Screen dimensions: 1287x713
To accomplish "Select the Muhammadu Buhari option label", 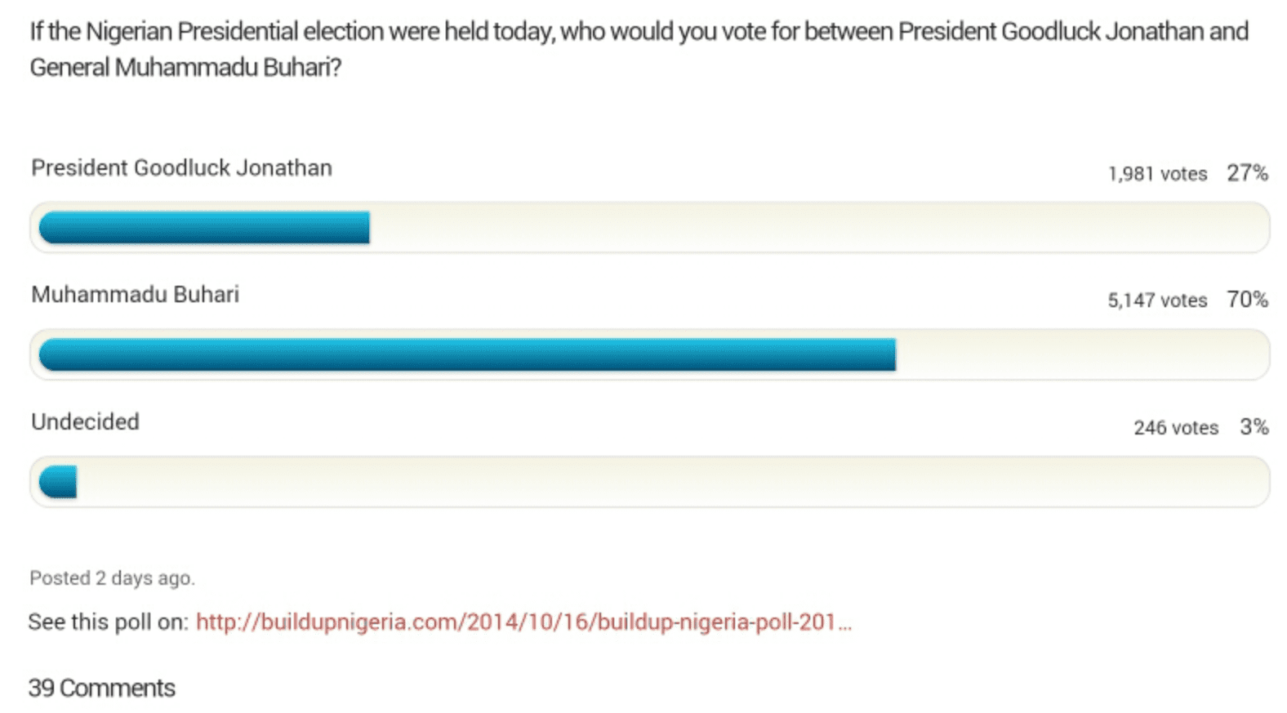I will (135, 295).
